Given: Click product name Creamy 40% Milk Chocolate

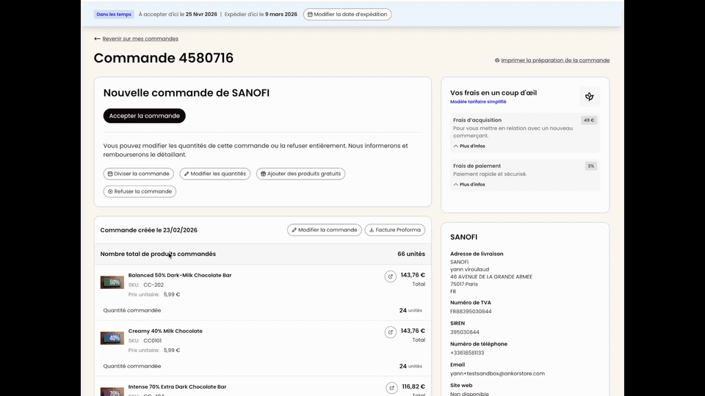Looking at the screenshot, I should [165, 331].
